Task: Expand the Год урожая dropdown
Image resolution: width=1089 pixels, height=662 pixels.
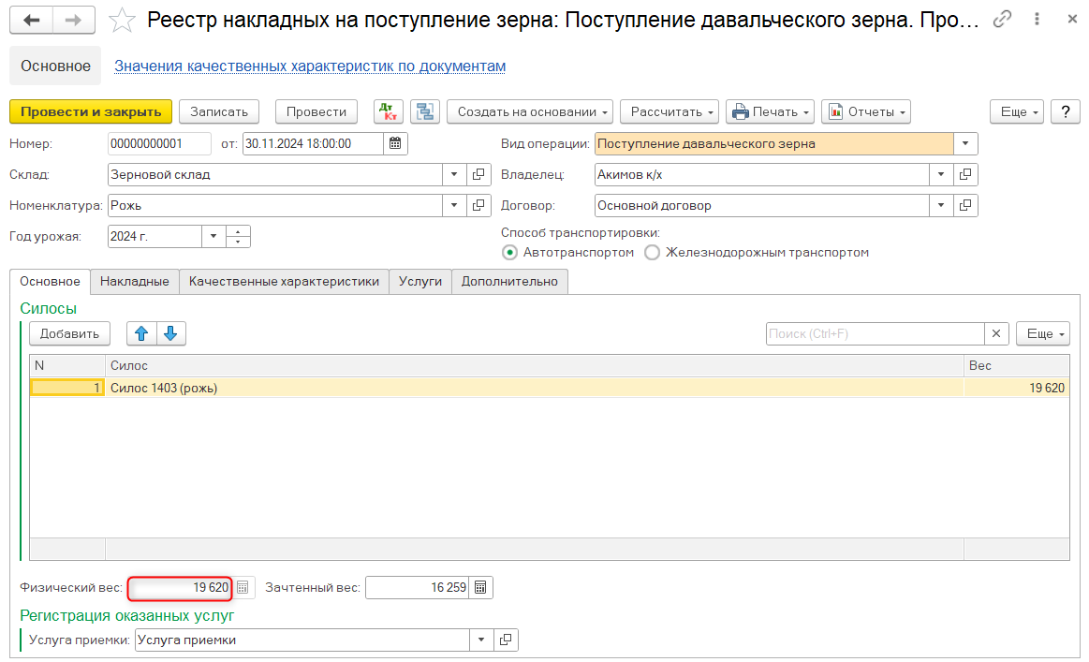Action: coord(213,236)
